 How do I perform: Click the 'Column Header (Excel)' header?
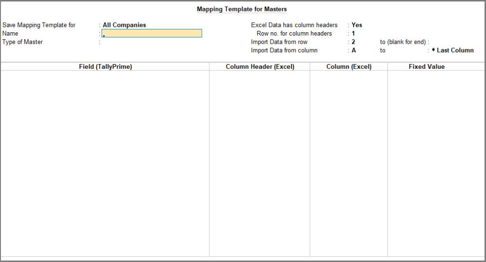click(x=260, y=66)
